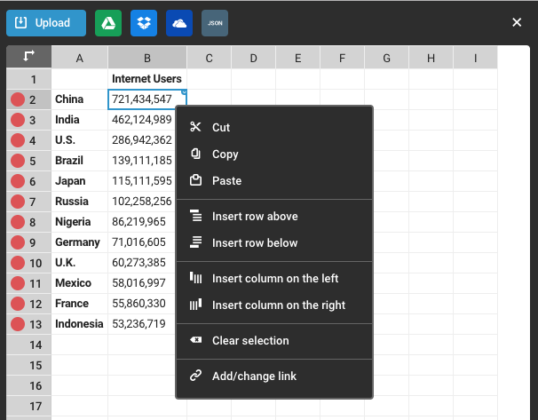Select column F header

(x=342, y=58)
